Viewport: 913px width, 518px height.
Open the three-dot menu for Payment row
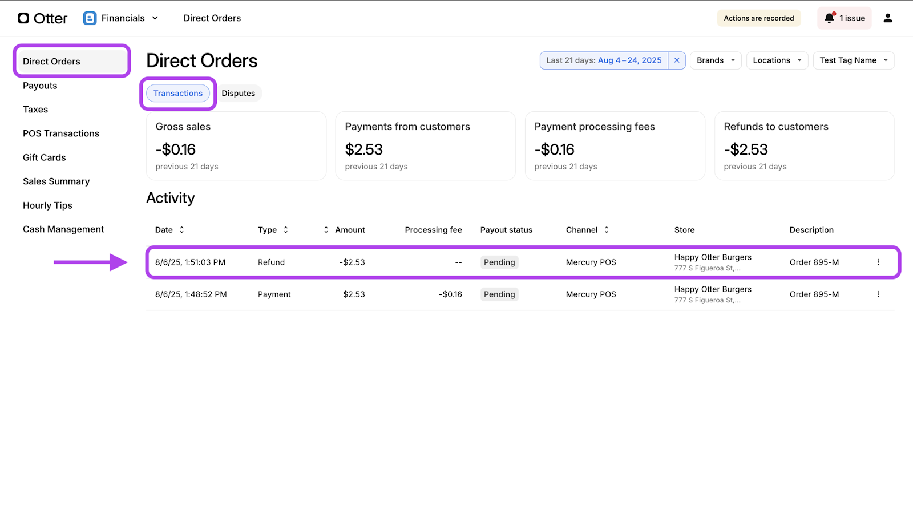click(x=878, y=294)
